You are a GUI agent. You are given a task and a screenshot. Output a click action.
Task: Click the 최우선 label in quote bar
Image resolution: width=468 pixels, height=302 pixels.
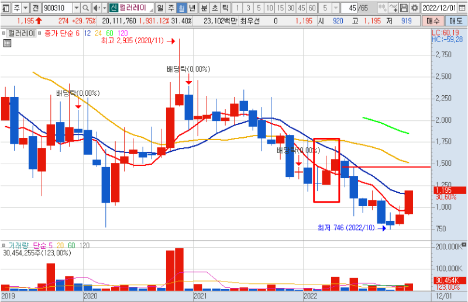[x=250, y=21]
